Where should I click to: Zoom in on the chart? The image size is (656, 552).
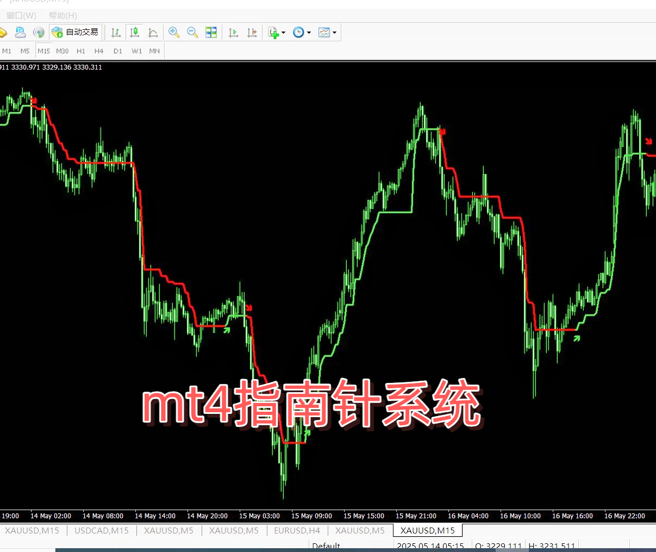pyautogui.click(x=174, y=32)
